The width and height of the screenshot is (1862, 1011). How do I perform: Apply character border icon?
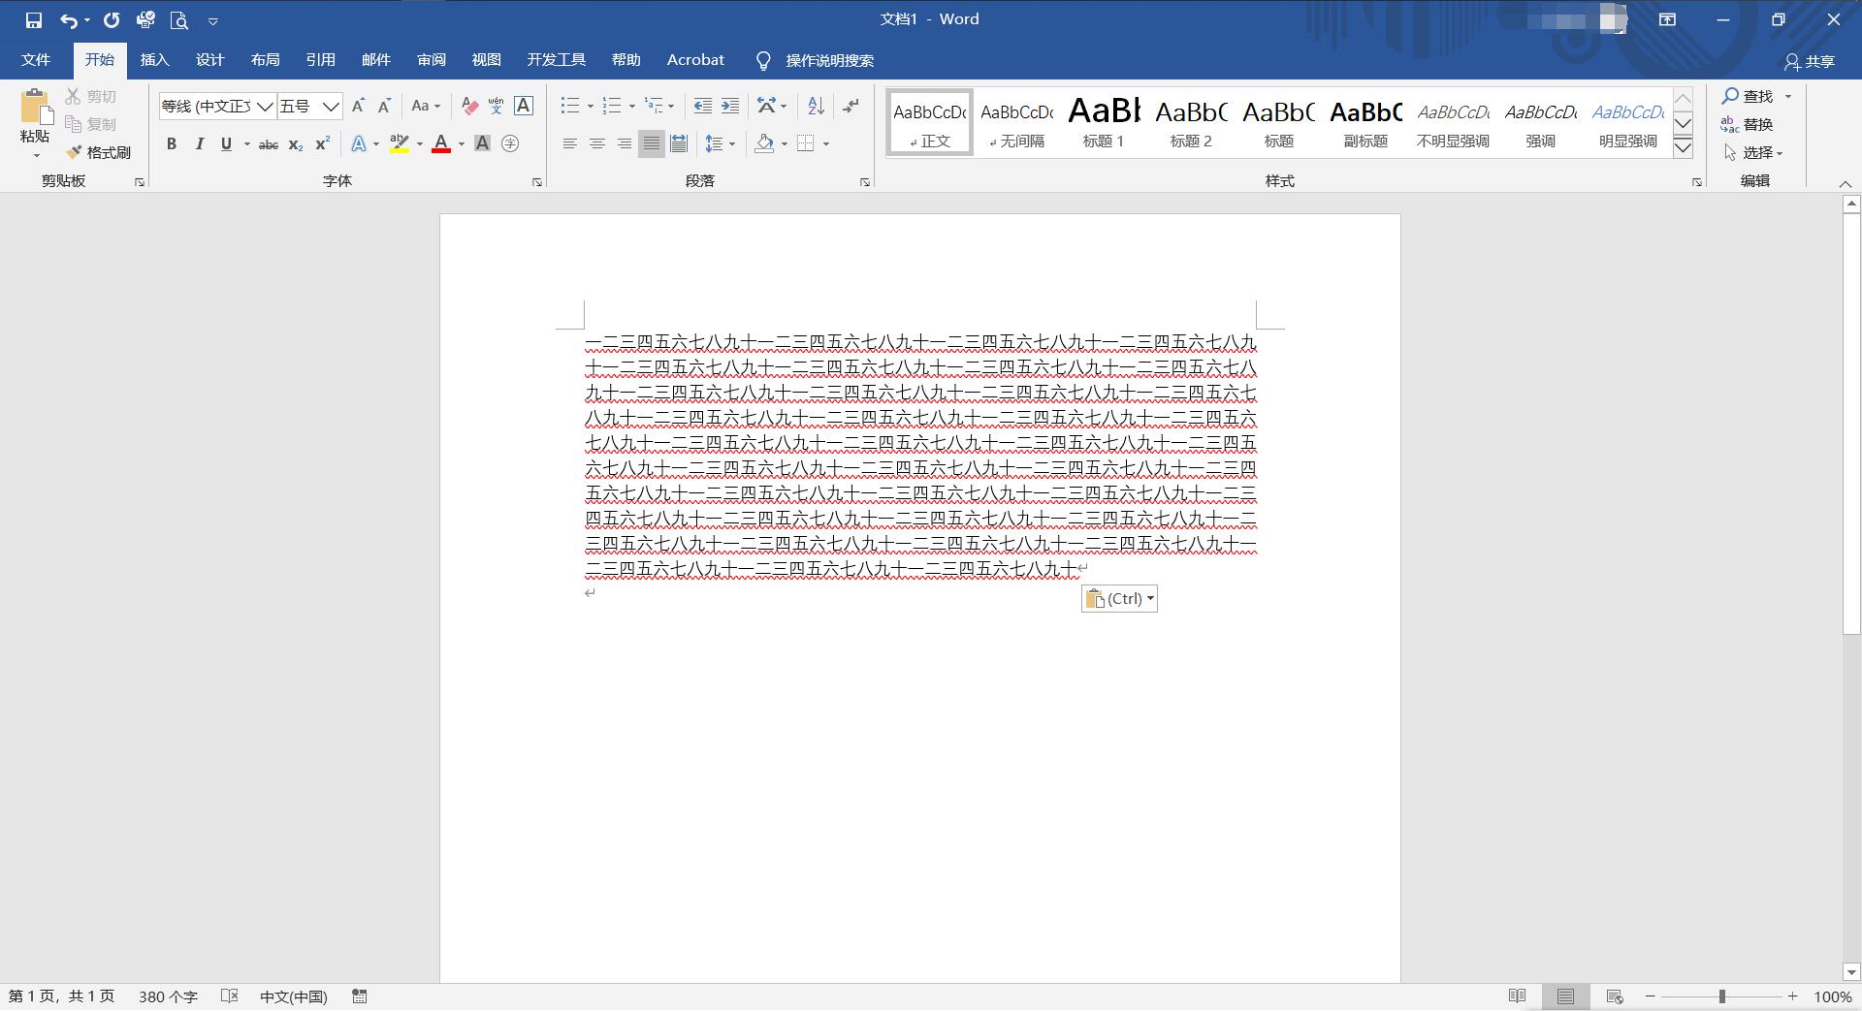tap(524, 106)
